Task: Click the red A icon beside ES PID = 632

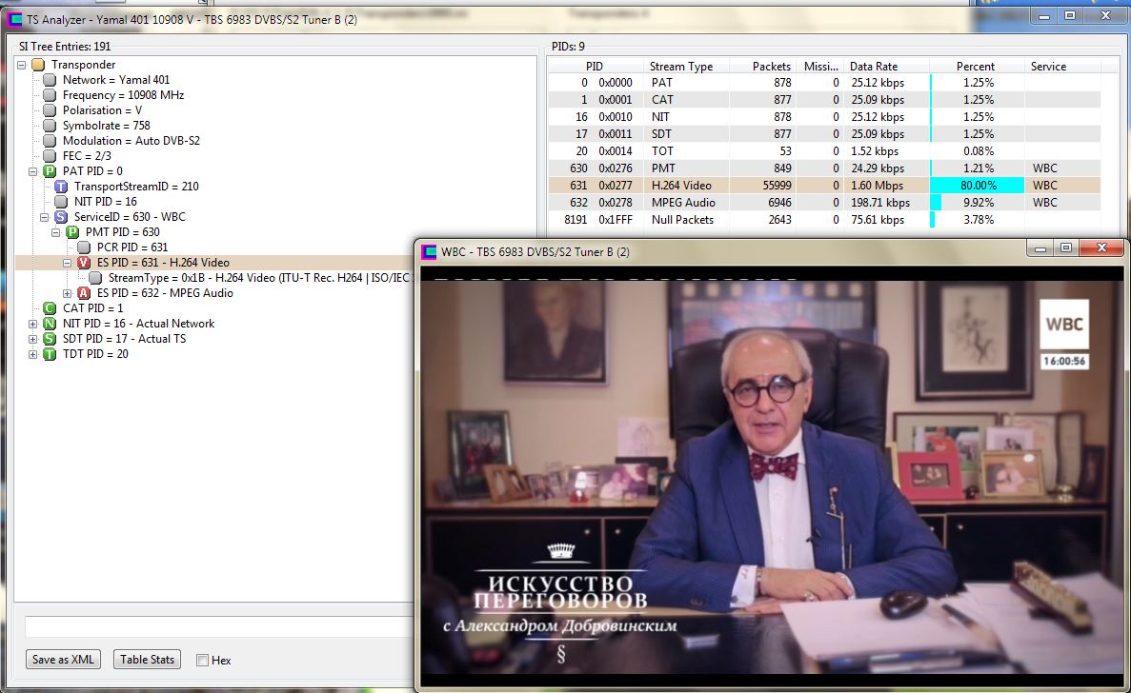Action: pos(85,293)
